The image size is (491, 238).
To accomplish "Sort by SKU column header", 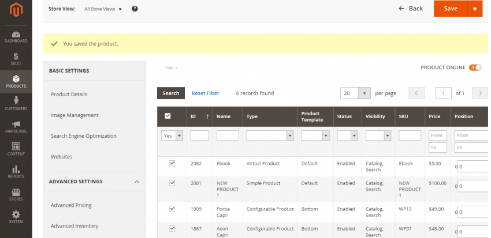I will tap(403, 116).
